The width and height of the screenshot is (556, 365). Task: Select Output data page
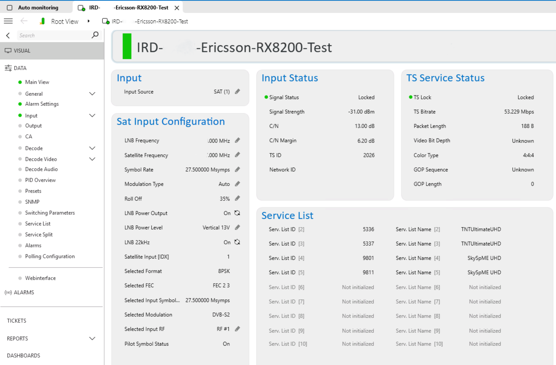(33, 125)
